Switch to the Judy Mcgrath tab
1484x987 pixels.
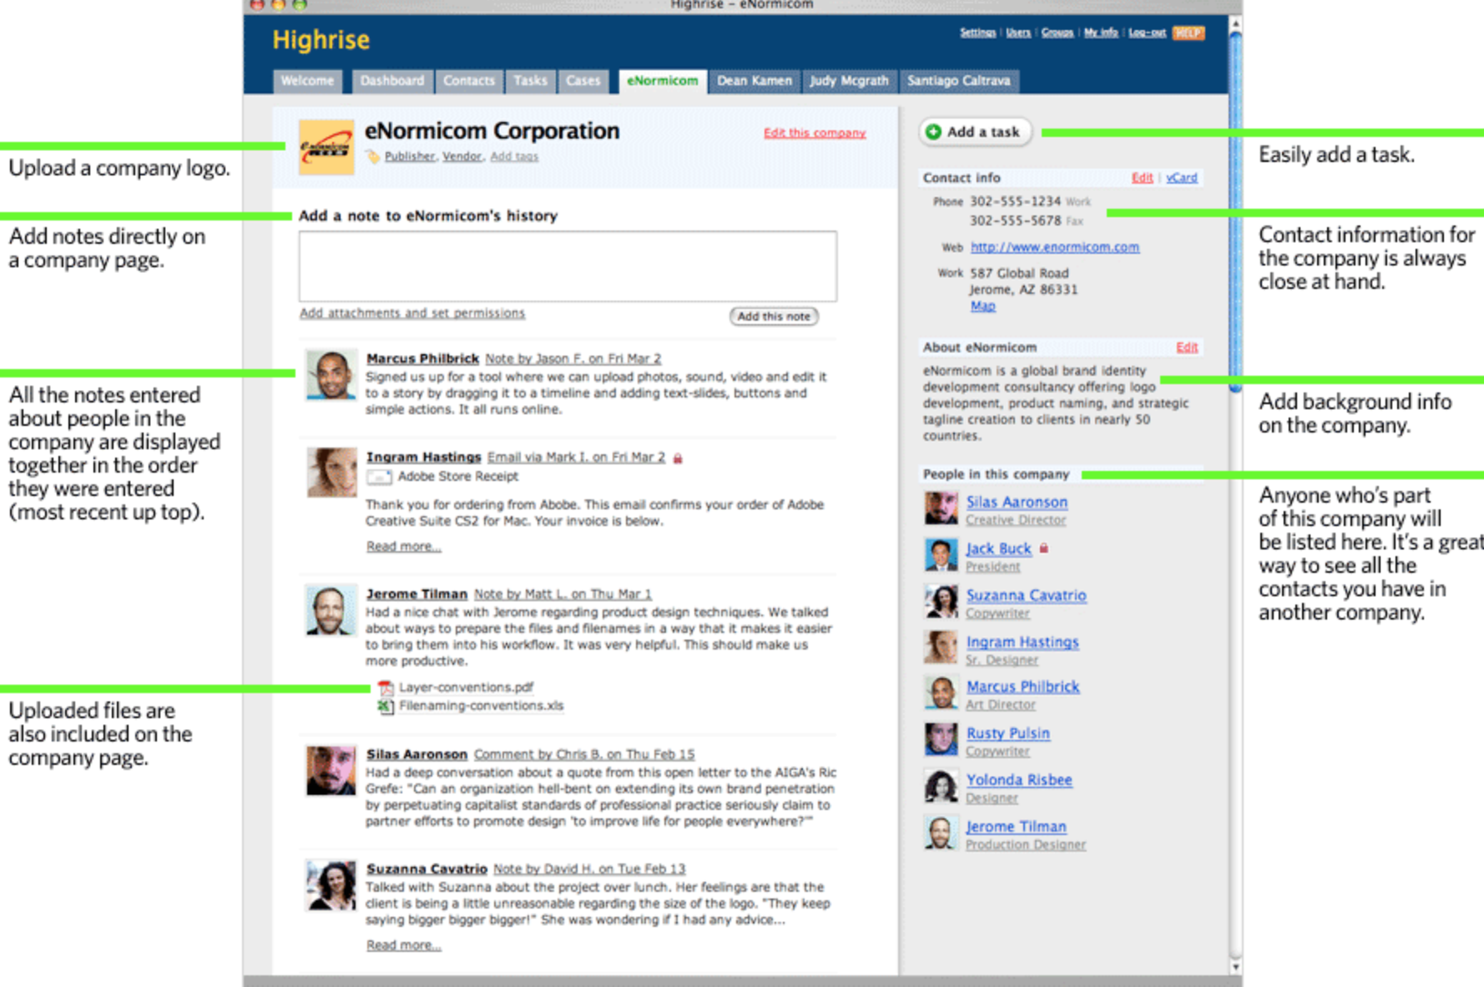click(x=849, y=81)
